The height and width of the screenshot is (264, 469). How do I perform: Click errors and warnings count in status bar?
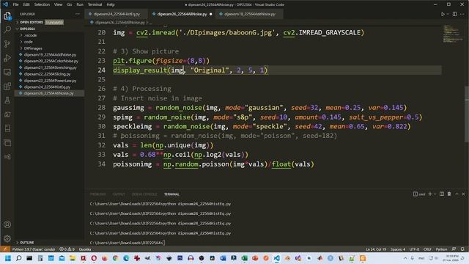pyautogui.click(x=67, y=249)
